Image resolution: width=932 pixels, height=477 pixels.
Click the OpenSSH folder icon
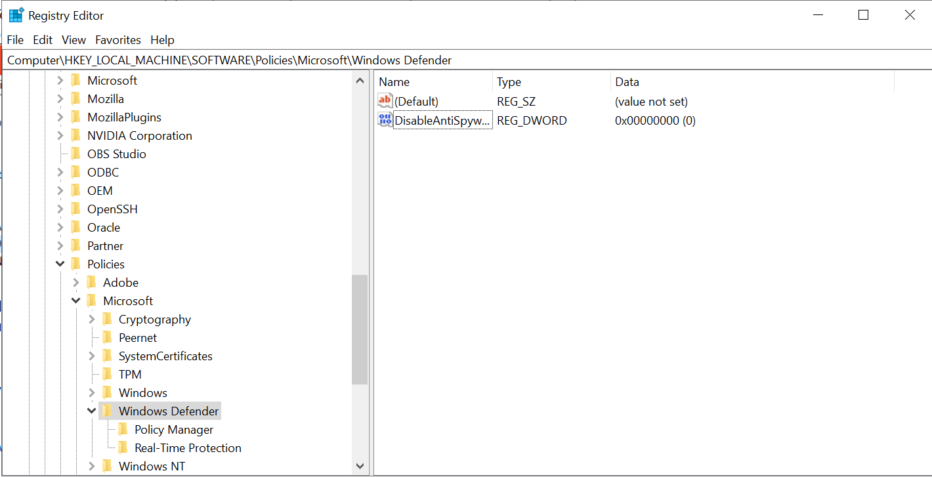(75, 209)
